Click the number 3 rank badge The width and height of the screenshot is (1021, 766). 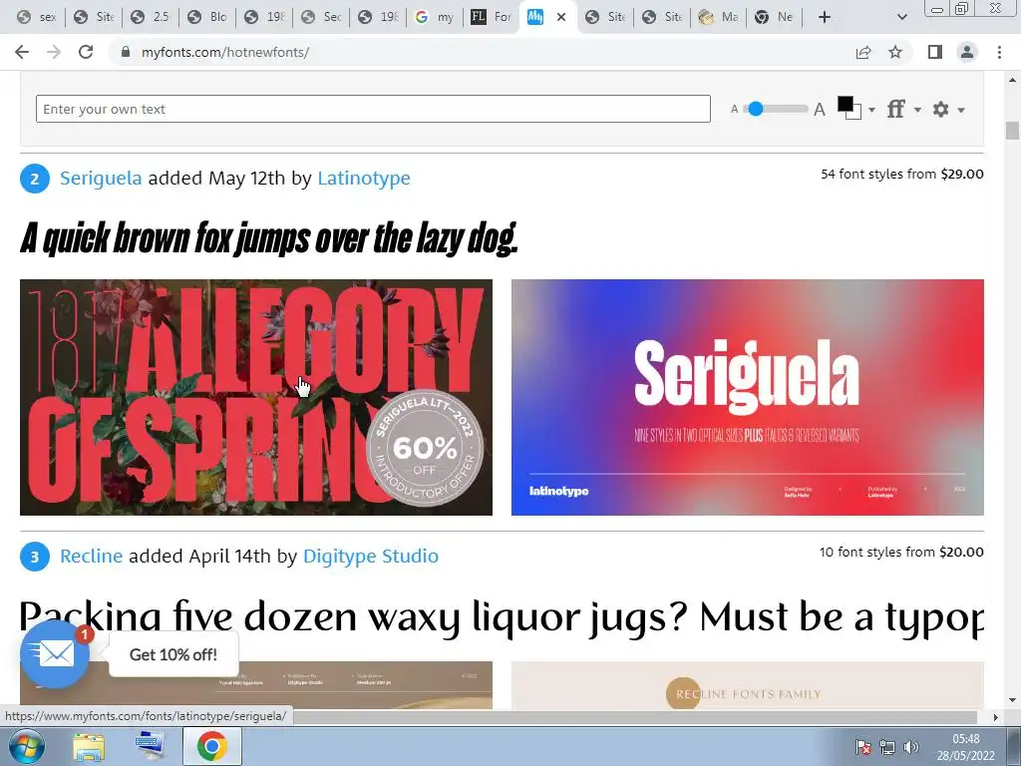[35, 557]
